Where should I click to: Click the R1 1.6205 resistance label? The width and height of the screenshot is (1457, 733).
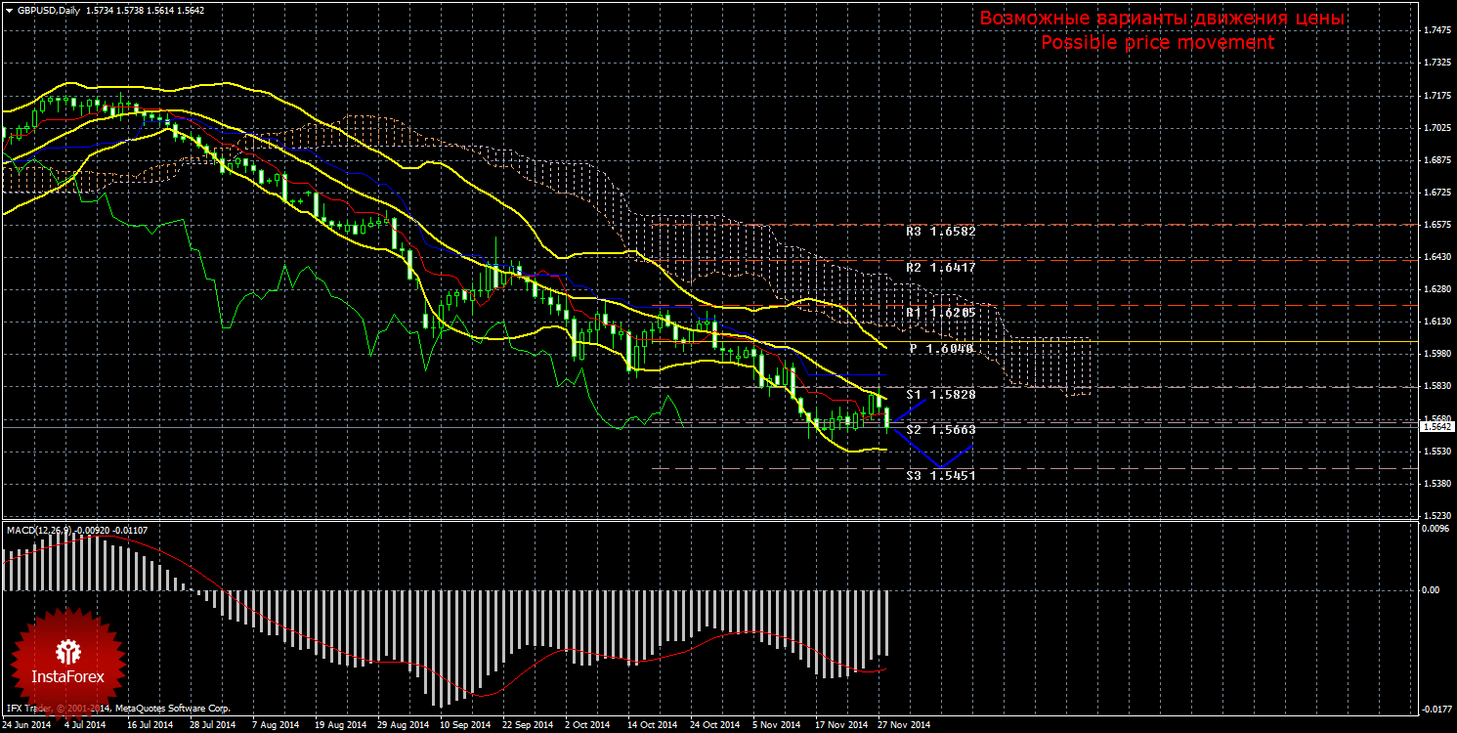click(x=940, y=313)
